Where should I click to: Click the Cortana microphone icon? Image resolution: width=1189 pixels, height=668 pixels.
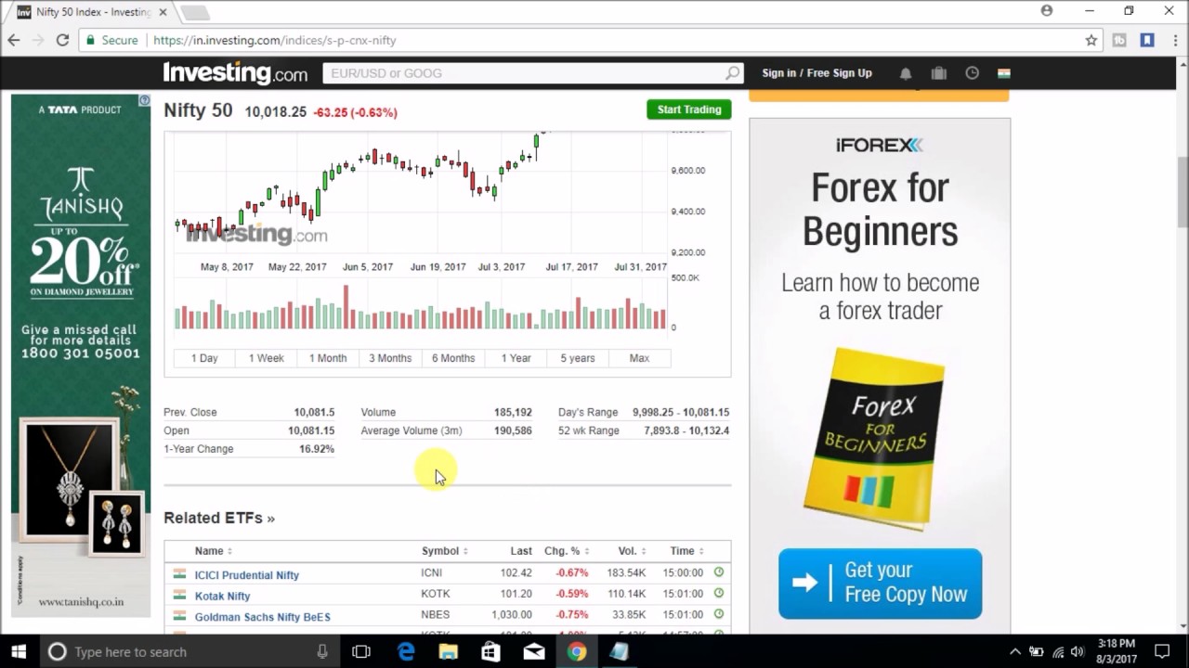point(322,651)
